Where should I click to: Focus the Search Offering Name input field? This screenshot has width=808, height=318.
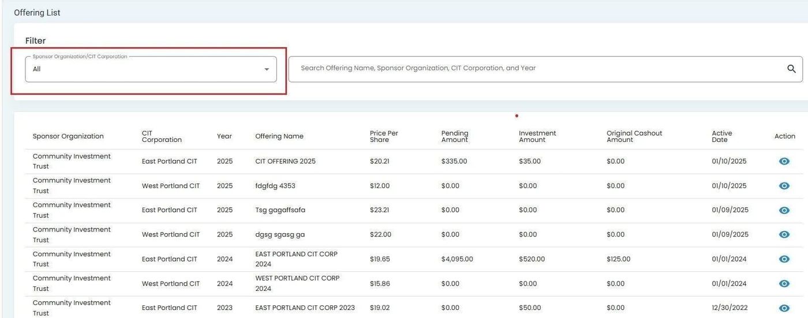[545, 69]
